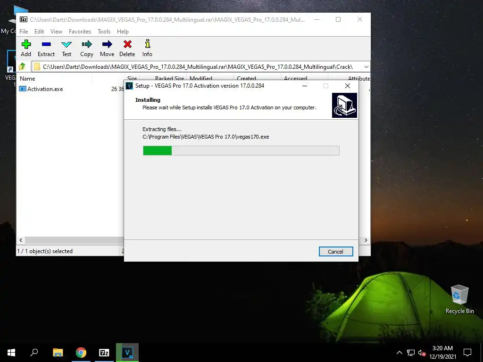The width and height of the screenshot is (483, 362).
Task: Open the notification center icon
Action: [x=467, y=353]
